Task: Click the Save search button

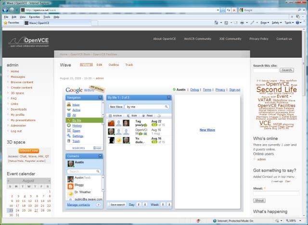Action: click(x=117, y=205)
